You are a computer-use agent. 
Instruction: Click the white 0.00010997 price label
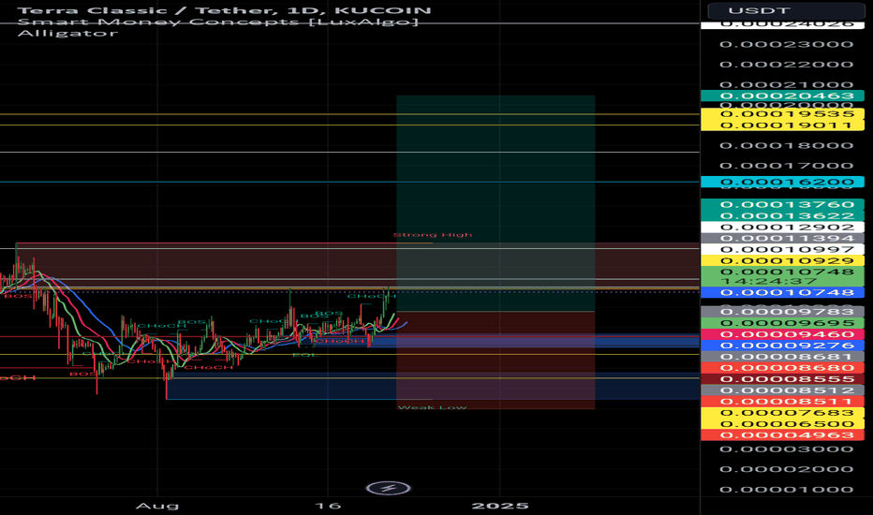click(x=783, y=249)
